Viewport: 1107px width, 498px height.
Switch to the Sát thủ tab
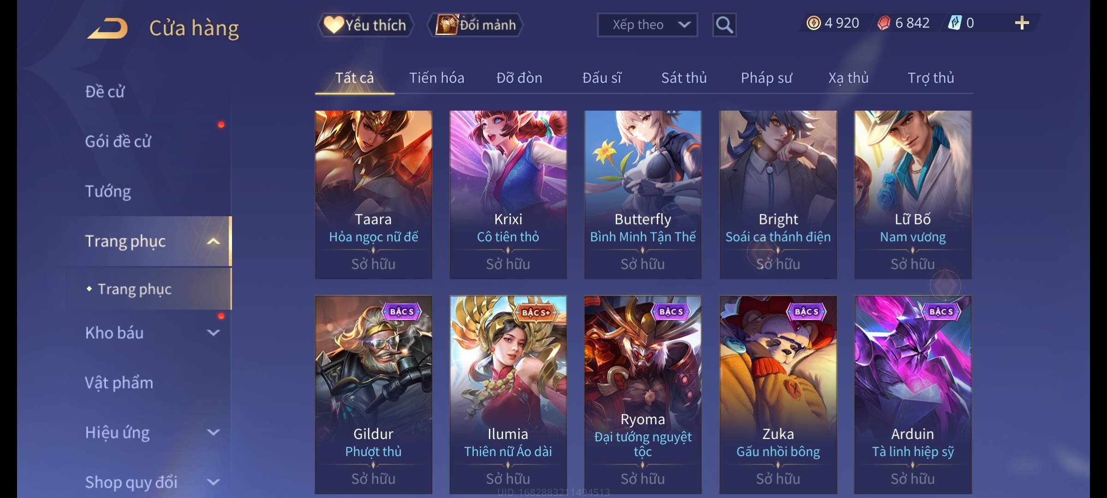coord(684,78)
